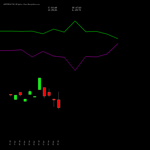Select the green candle for 21 Apr
150x150 pixels.
point(25,100)
